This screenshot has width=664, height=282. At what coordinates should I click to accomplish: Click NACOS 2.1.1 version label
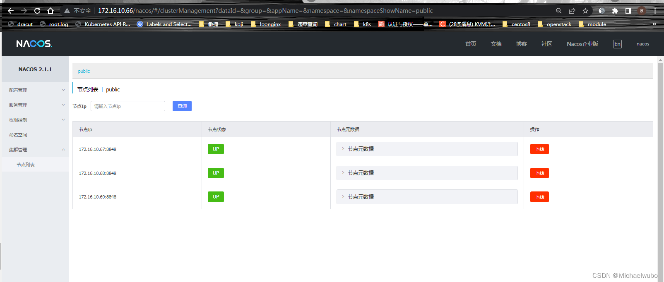(35, 69)
